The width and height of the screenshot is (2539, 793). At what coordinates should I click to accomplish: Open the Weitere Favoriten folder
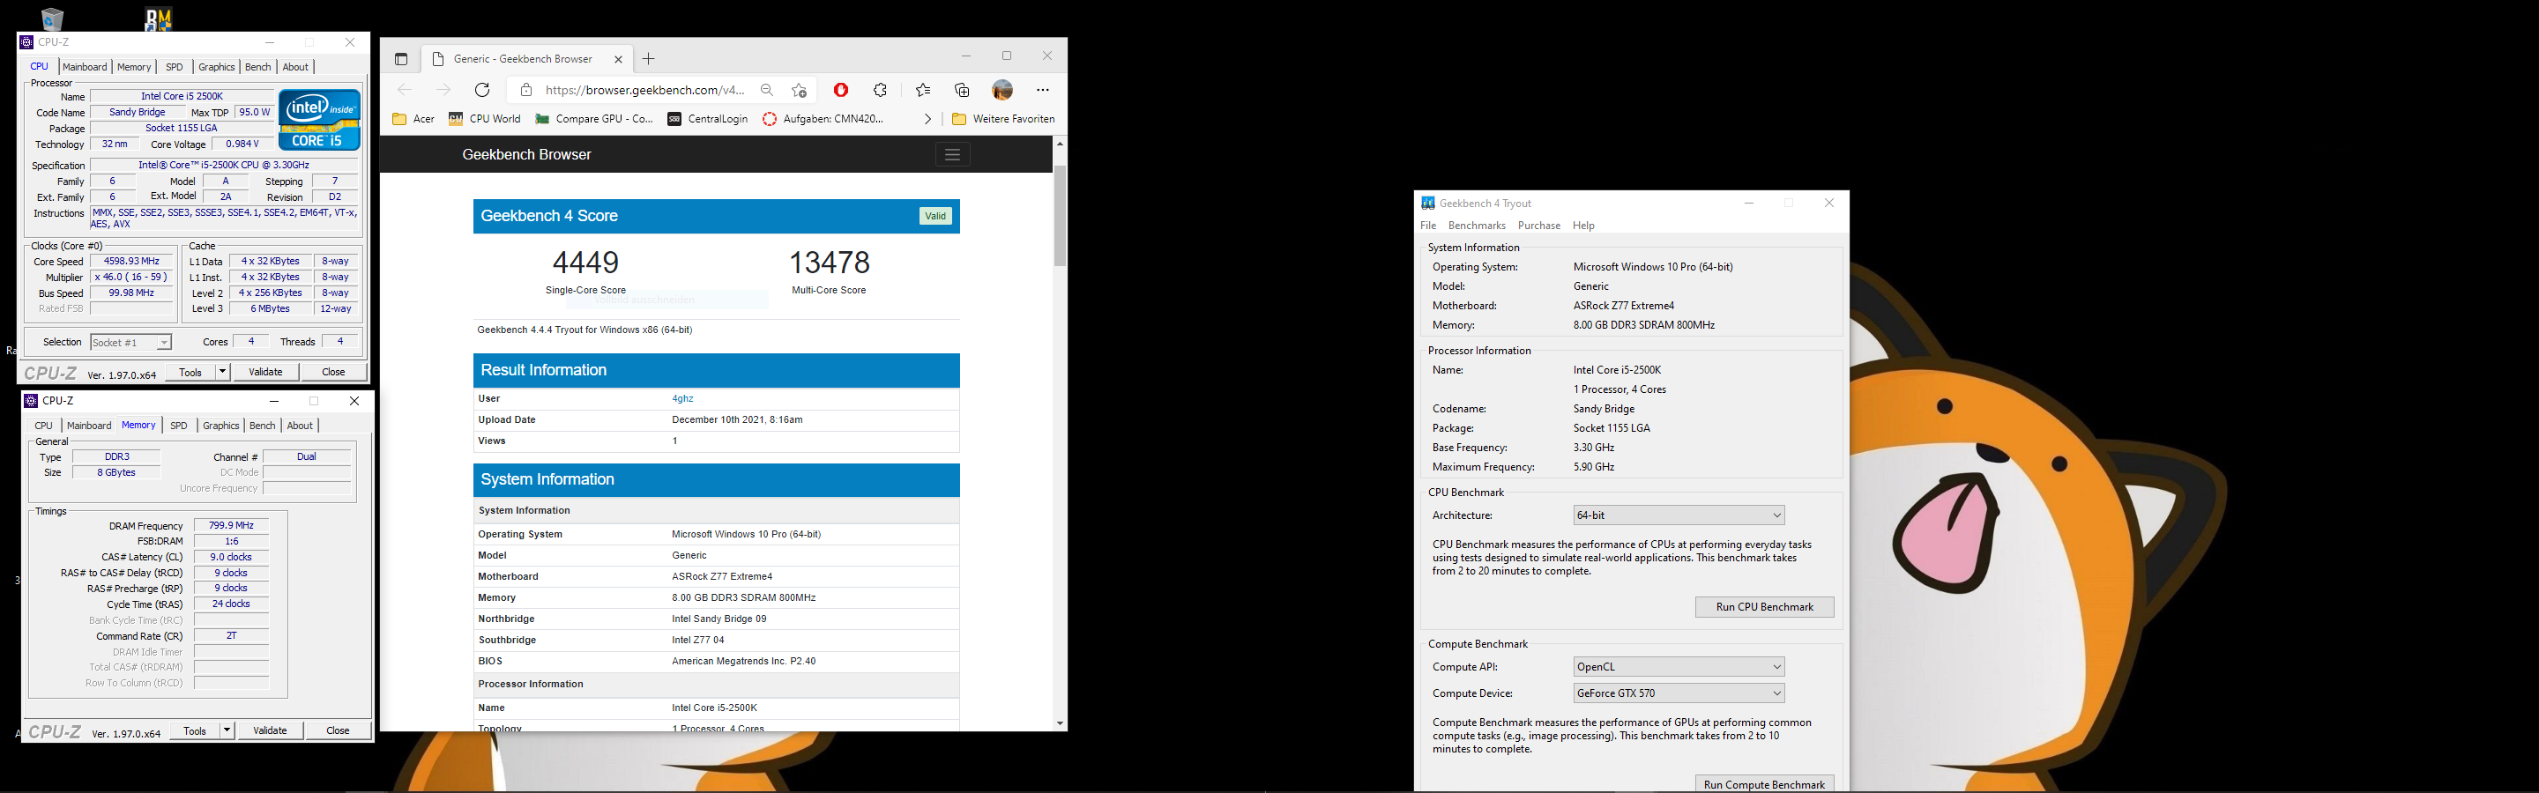[1003, 119]
